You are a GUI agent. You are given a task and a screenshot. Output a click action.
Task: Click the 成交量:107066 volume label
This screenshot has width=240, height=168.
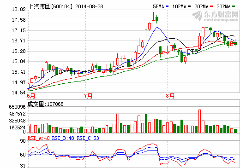tap(45, 104)
